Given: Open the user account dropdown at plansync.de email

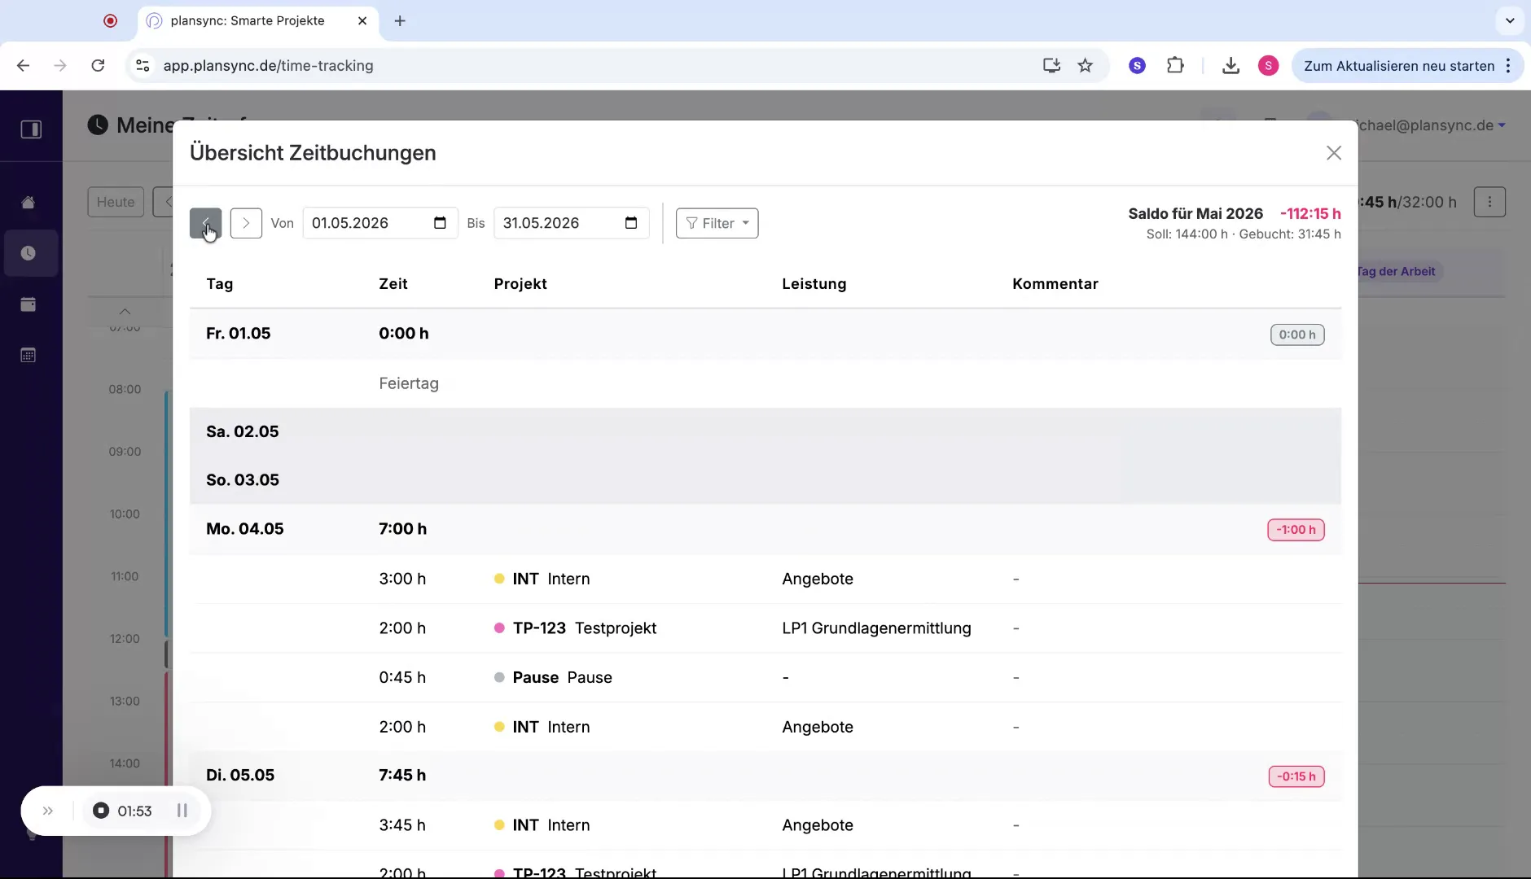Looking at the screenshot, I should [1431, 125].
